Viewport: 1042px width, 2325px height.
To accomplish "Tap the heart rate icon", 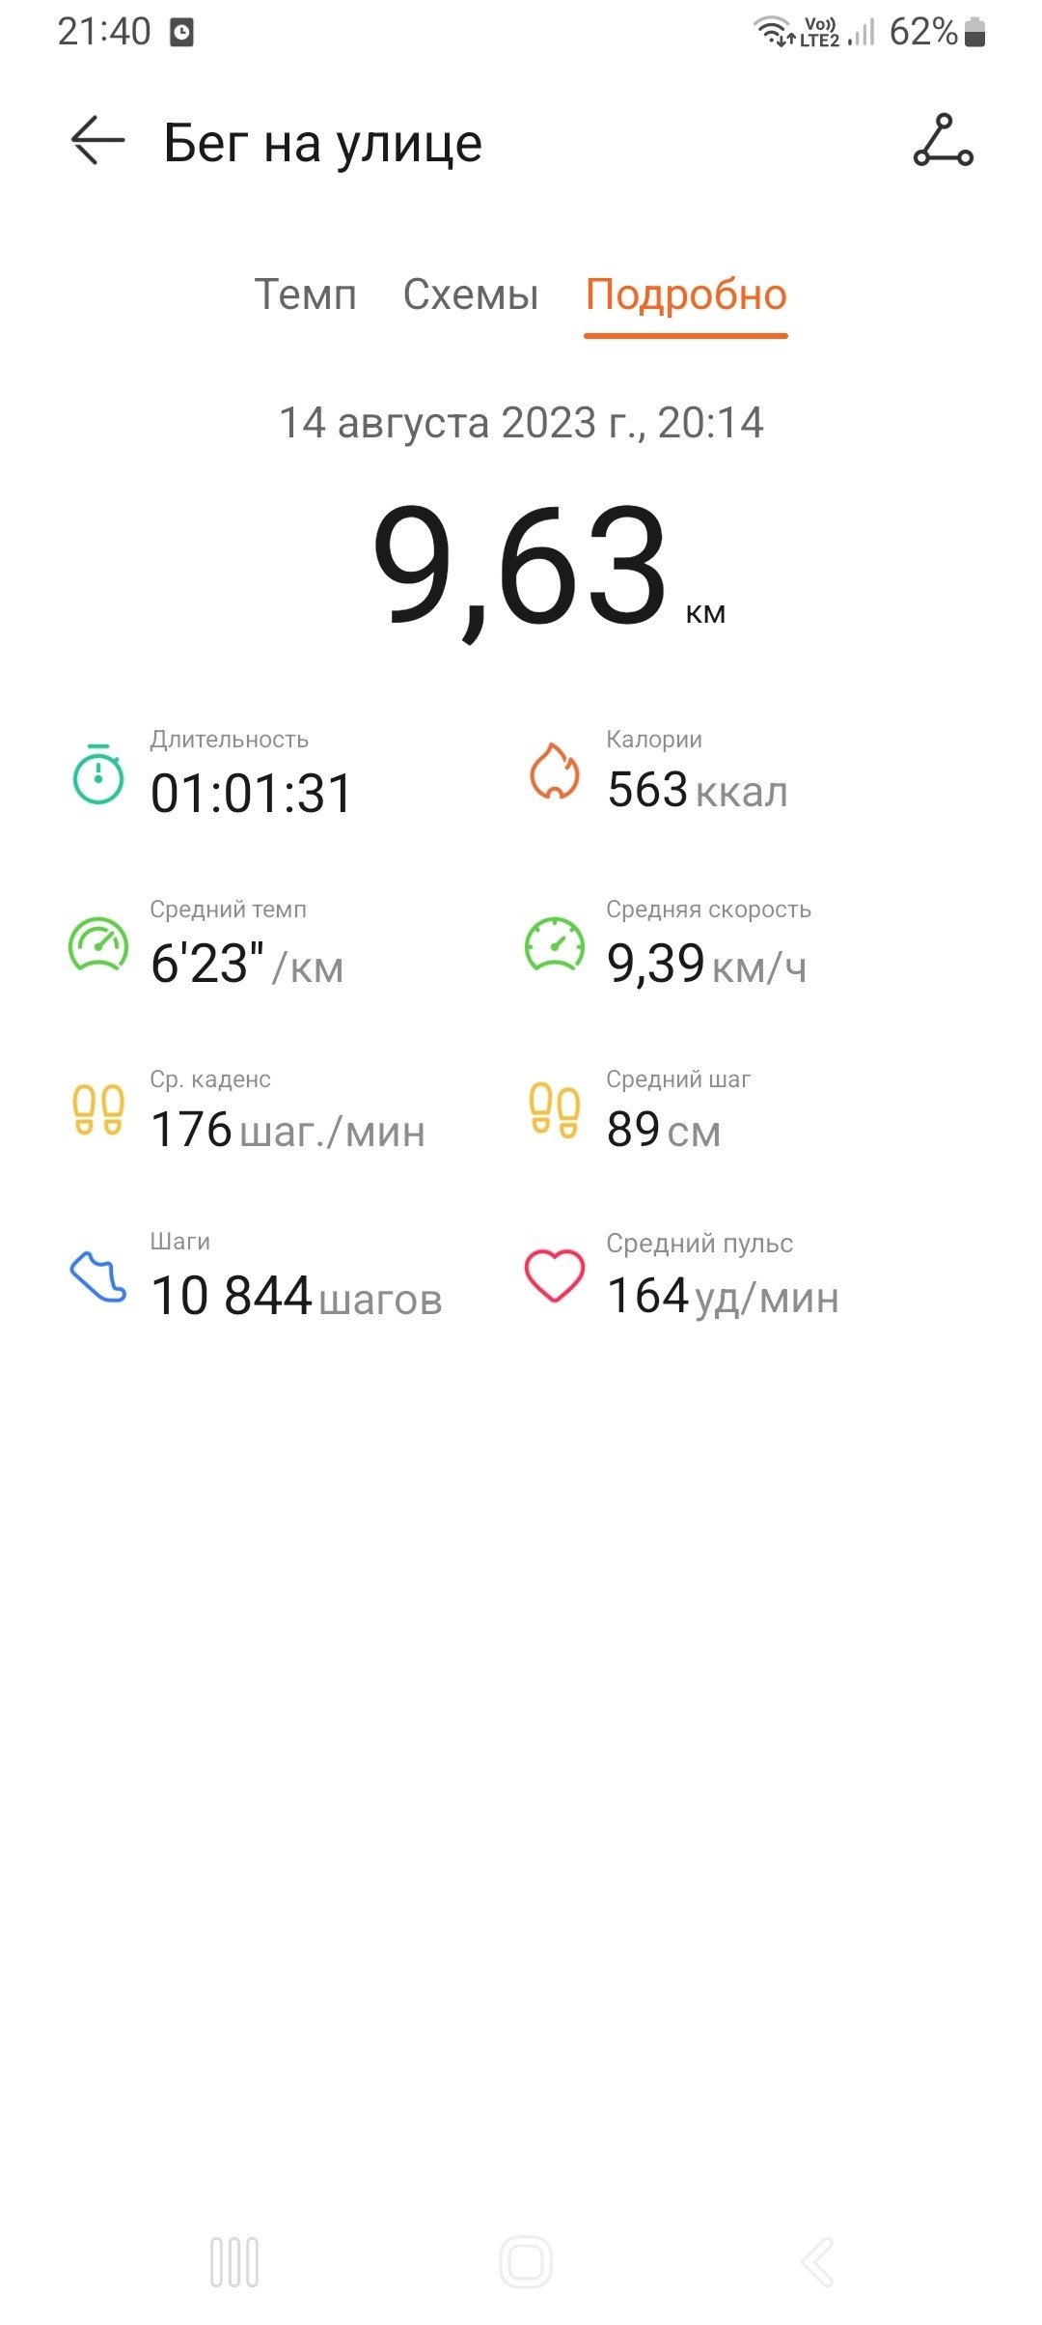I will pyautogui.click(x=555, y=1275).
